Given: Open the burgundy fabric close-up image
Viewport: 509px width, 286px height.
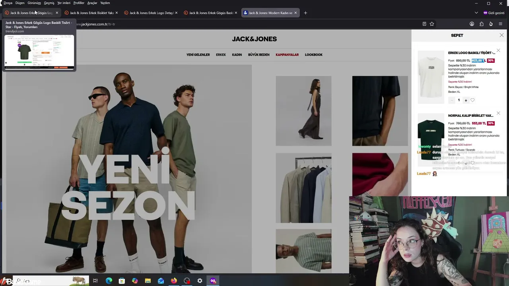Looking at the screenshot, I should tap(380, 174).
